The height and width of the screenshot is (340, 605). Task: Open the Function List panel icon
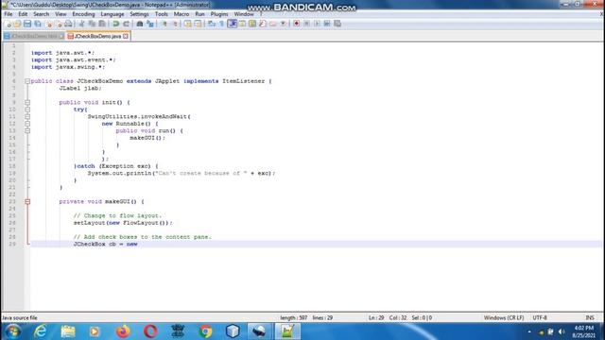(x=263, y=24)
